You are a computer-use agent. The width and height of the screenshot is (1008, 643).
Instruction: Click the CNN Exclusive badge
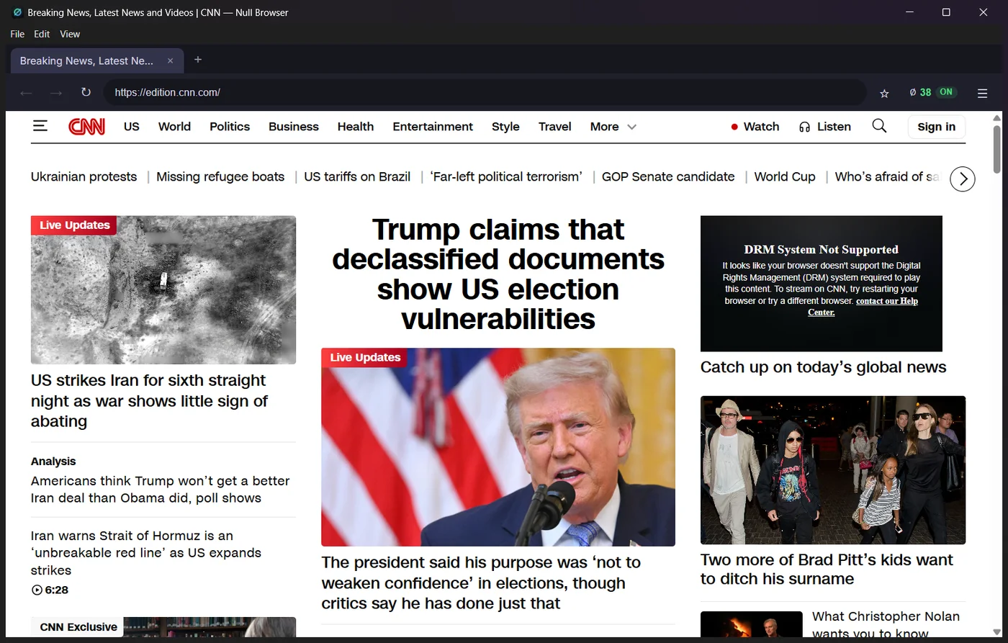tap(78, 627)
